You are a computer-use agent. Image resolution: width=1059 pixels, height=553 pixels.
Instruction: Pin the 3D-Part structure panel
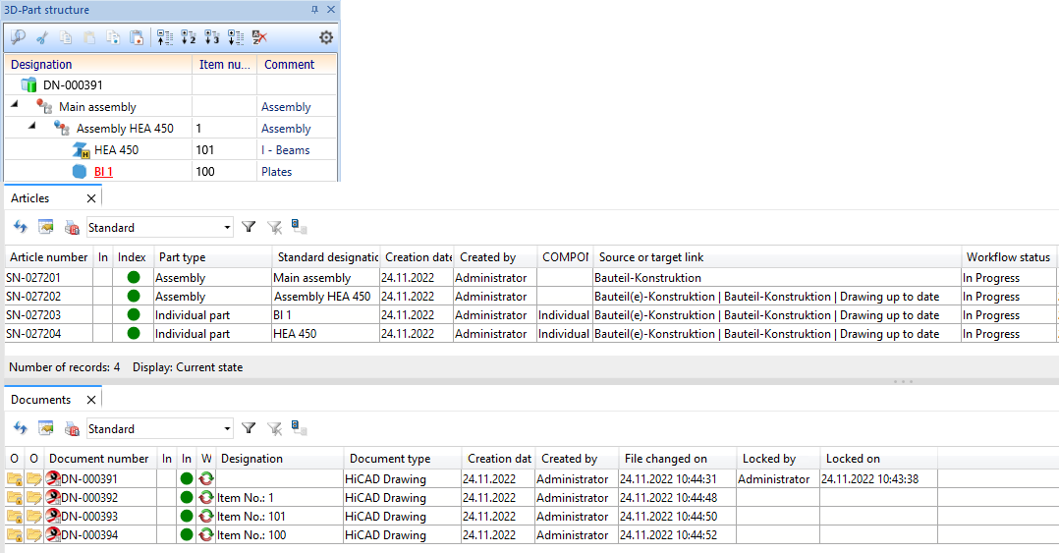[314, 10]
